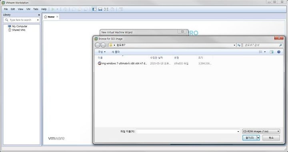
Task: Click the change view icon in Browse dialog
Action: click(x=260, y=52)
